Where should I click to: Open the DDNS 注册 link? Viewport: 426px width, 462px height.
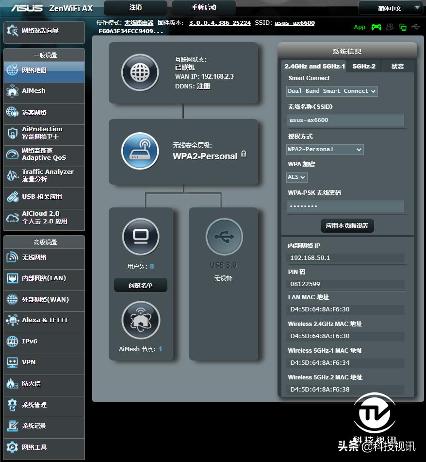[x=203, y=86]
